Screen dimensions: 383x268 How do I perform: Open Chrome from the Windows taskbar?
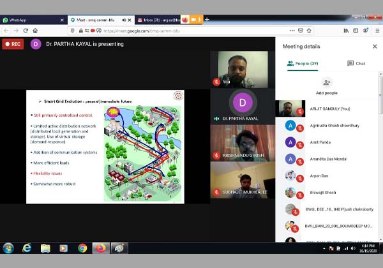pos(82,248)
